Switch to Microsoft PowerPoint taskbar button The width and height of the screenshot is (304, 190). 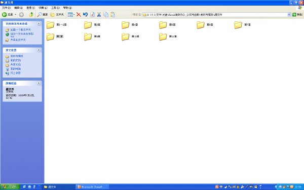(x=92, y=187)
